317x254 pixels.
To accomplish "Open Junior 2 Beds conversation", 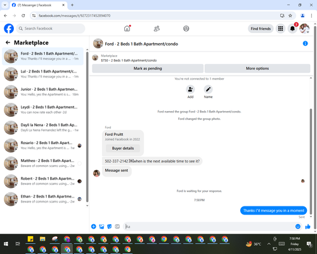I will click(x=42, y=92).
